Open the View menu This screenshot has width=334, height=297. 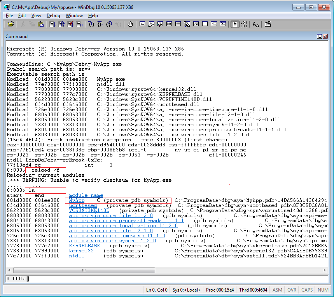coord(36,16)
